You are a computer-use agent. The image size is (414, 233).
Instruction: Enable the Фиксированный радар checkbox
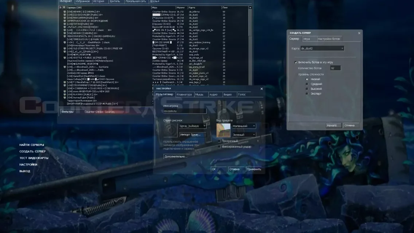coord(219,147)
